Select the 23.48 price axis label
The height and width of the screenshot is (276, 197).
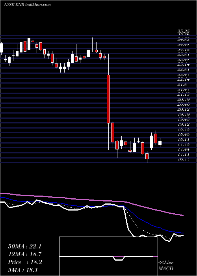tap(183, 60)
